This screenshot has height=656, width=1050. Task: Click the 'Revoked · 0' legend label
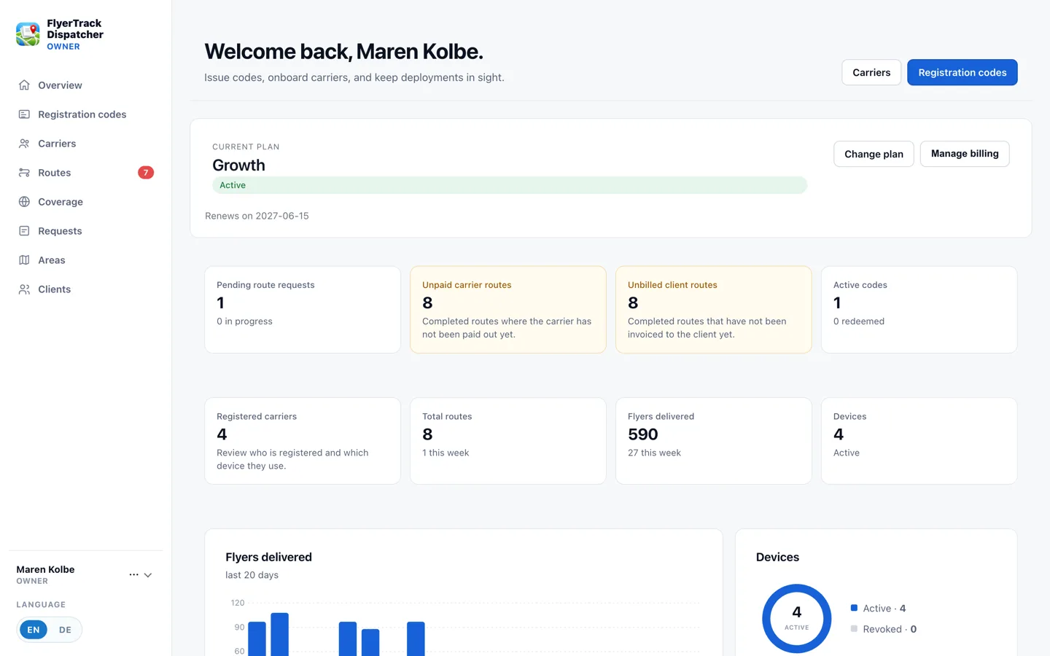[890, 629]
